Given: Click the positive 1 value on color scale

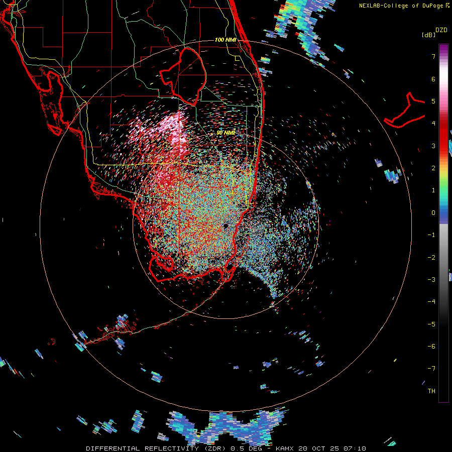Looking at the screenshot, I should coord(433,190).
